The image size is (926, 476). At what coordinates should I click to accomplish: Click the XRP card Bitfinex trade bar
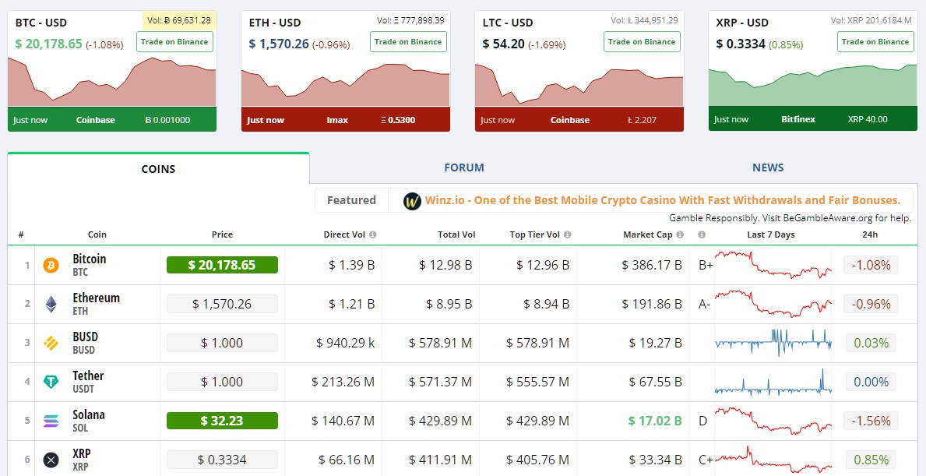click(812, 119)
